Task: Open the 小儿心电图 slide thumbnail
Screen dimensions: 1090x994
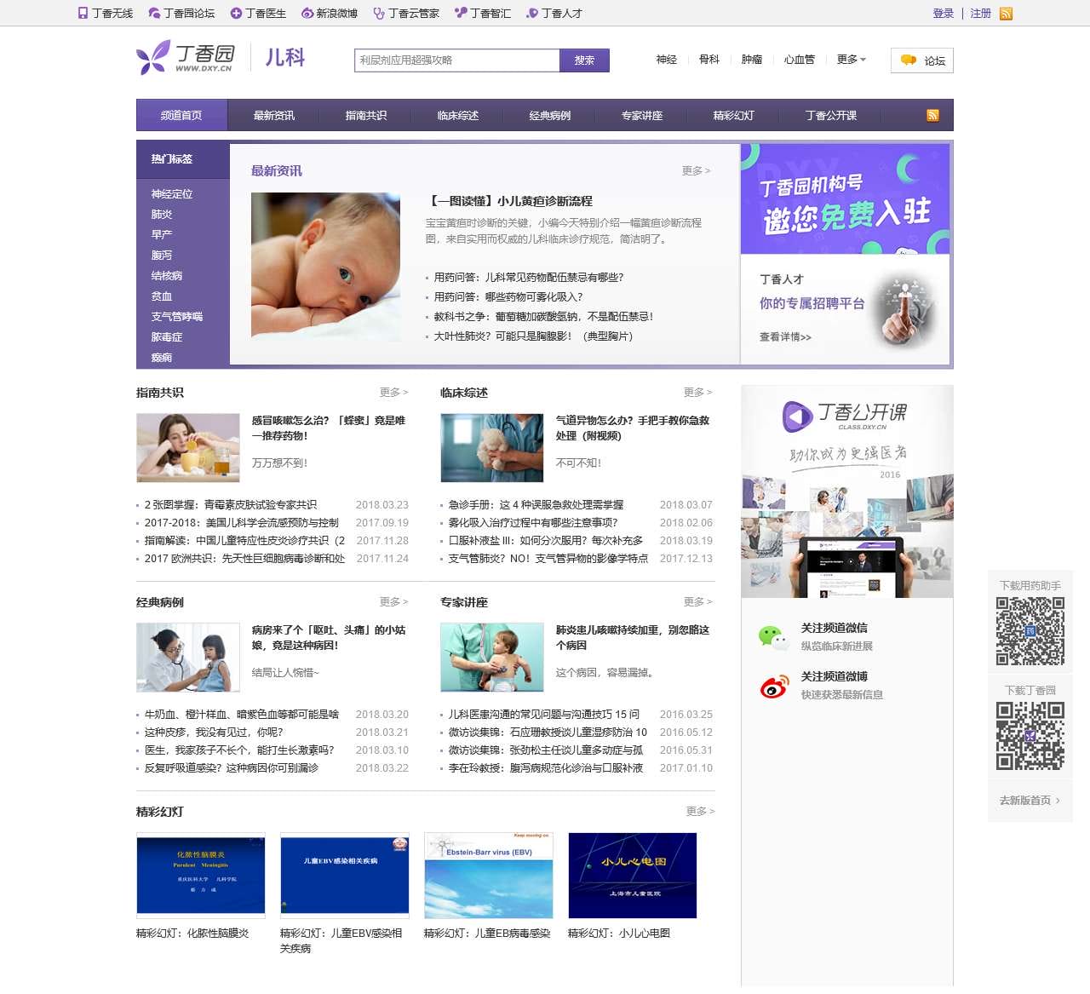Action: point(632,876)
